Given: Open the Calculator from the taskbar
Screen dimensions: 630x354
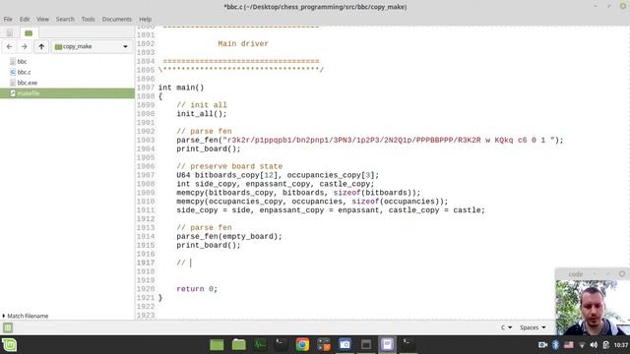Looking at the screenshot, I should click(324, 345).
